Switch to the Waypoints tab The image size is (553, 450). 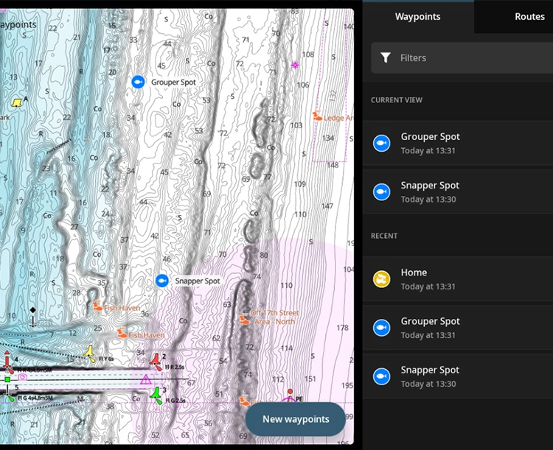click(417, 16)
